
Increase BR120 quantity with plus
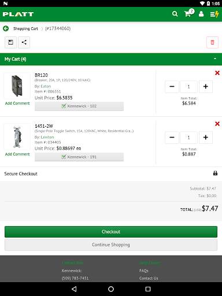(x=206, y=87)
